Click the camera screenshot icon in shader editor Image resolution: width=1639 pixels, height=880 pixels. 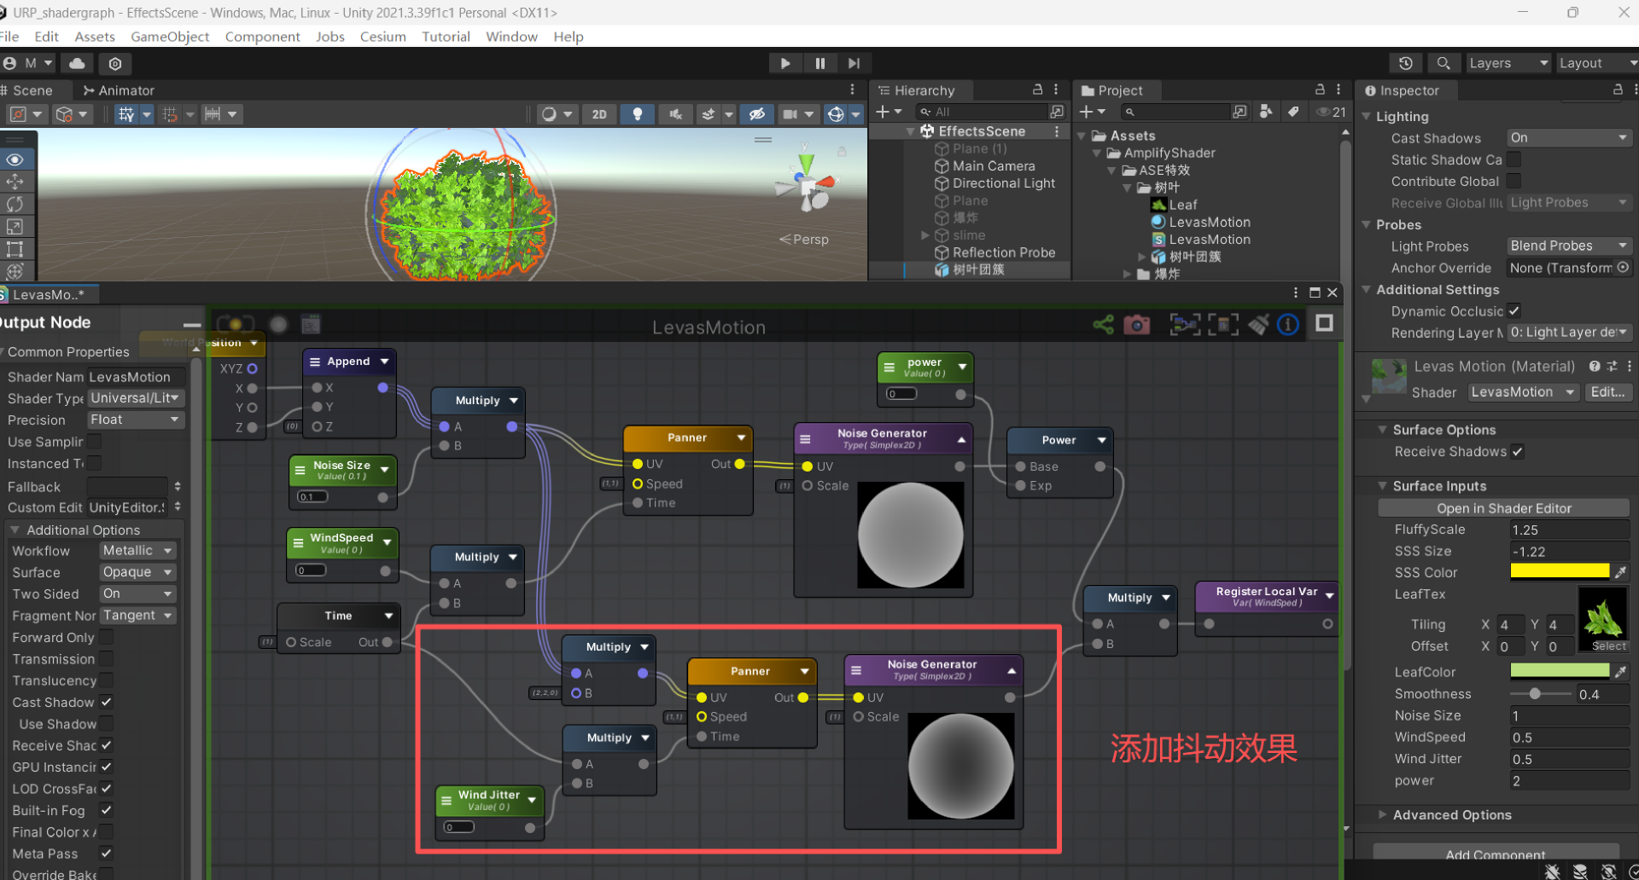click(x=1136, y=325)
